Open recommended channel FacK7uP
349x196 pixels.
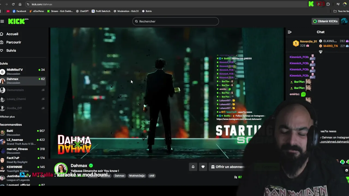23,160
